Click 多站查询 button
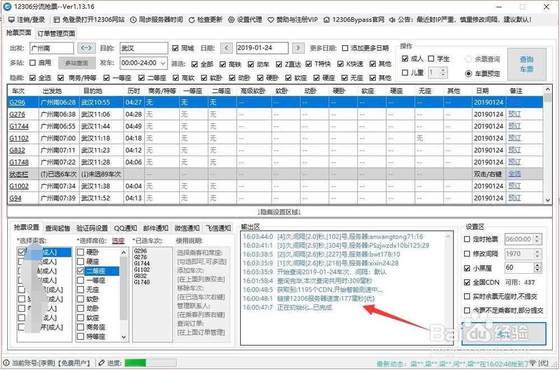The height and width of the screenshot is (370, 560). pos(77,63)
